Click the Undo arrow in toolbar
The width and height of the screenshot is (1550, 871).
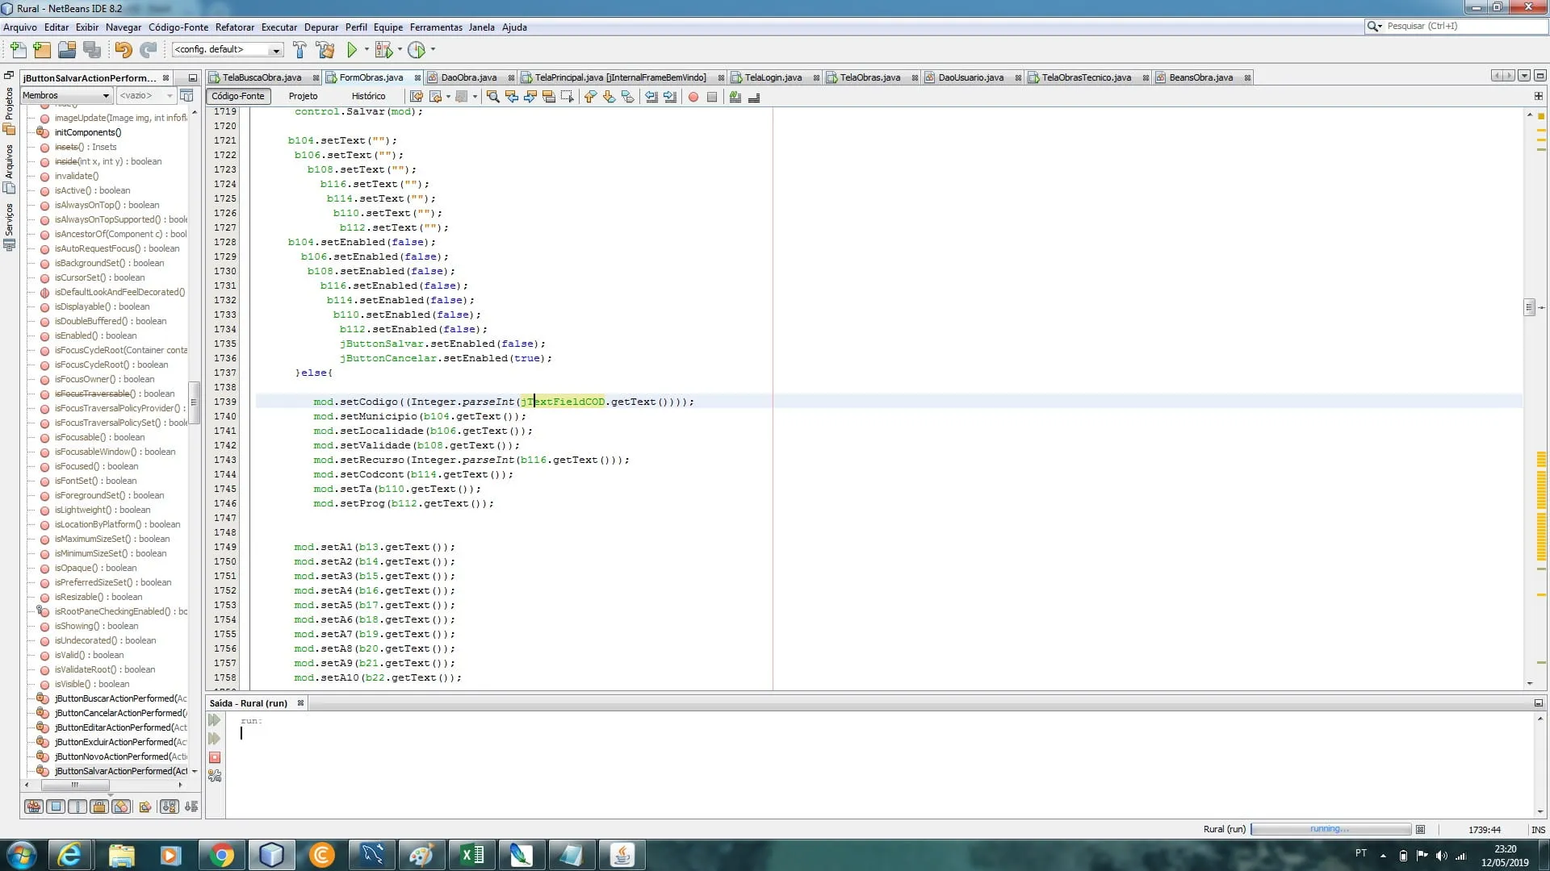click(123, 50)
